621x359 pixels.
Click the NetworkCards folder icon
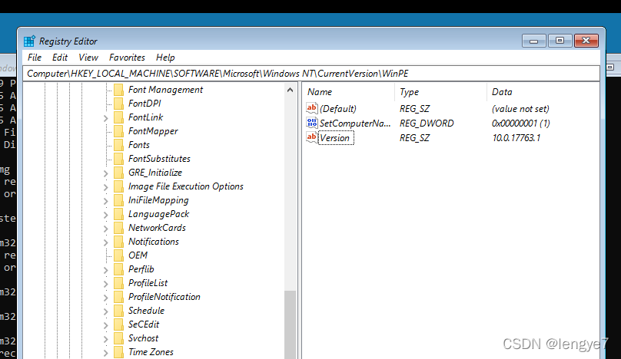point(118,228)
